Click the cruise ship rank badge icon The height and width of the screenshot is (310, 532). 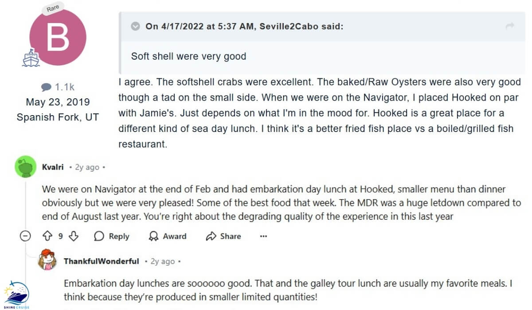tap(31, 58)
